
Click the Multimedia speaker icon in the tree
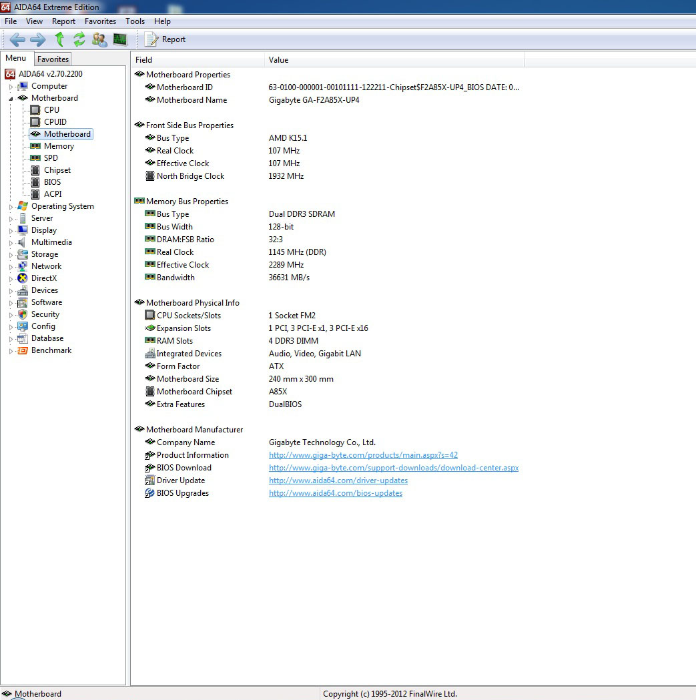[x=22, y=242]
